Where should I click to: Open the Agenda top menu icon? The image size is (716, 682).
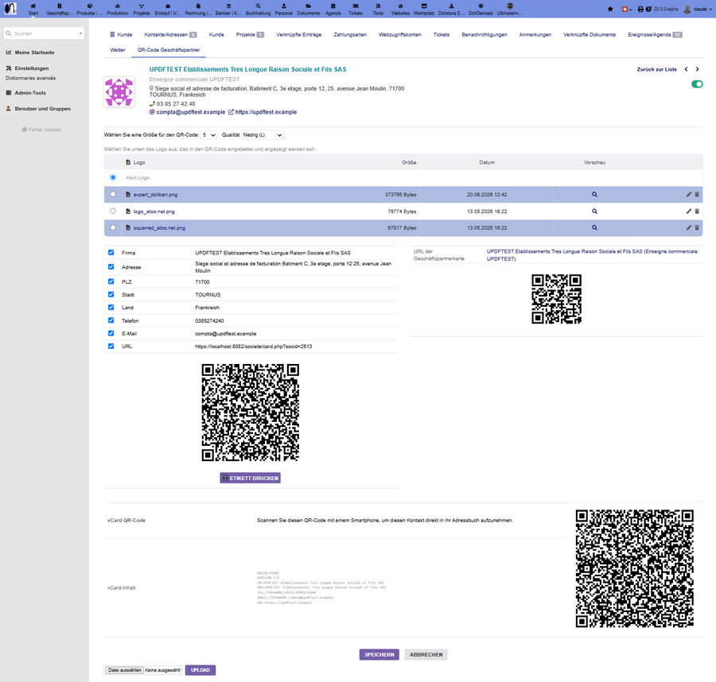pyautogui.click(x=333, y=6)
